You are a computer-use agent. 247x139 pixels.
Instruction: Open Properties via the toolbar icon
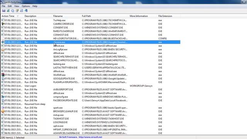point(17,11)
